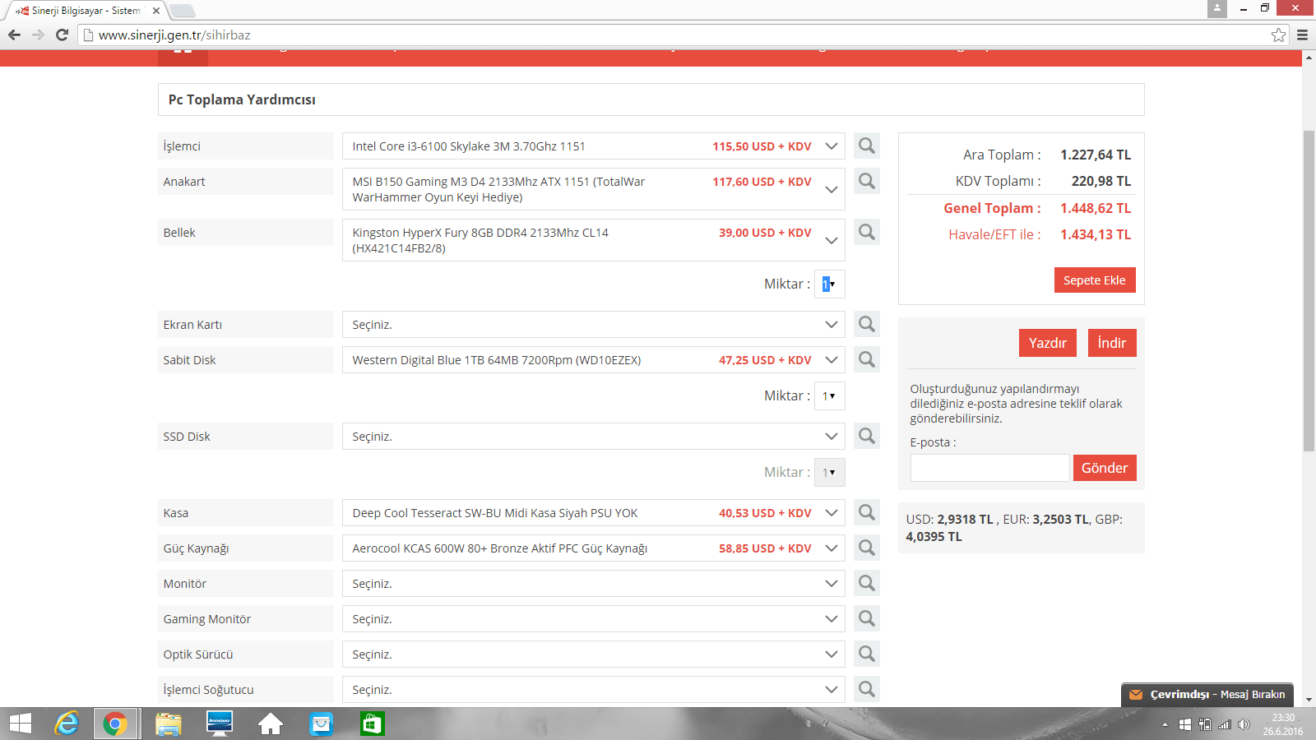
Task: Search products for the İşlemci row
Action: tap(867, 146)
